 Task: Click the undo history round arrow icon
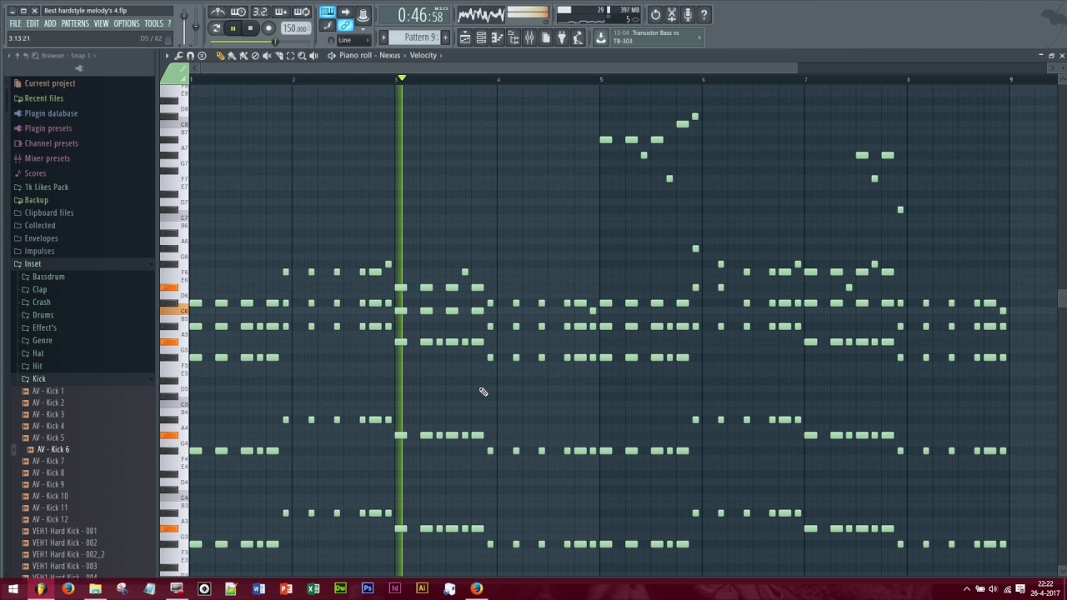655,14
